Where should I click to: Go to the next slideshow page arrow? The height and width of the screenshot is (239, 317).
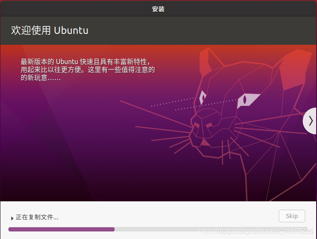coord(310,121)
